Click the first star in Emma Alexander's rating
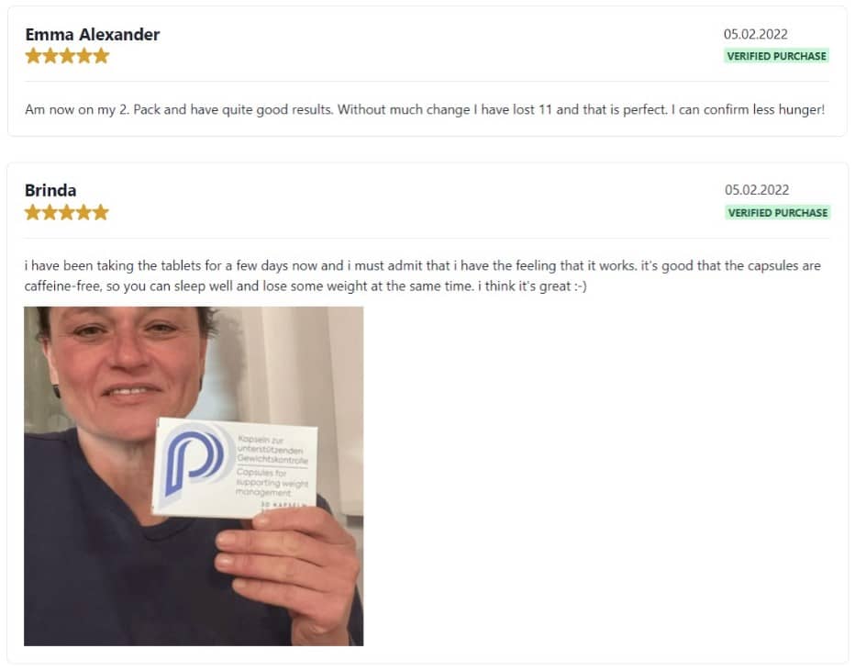 (33, 56)
